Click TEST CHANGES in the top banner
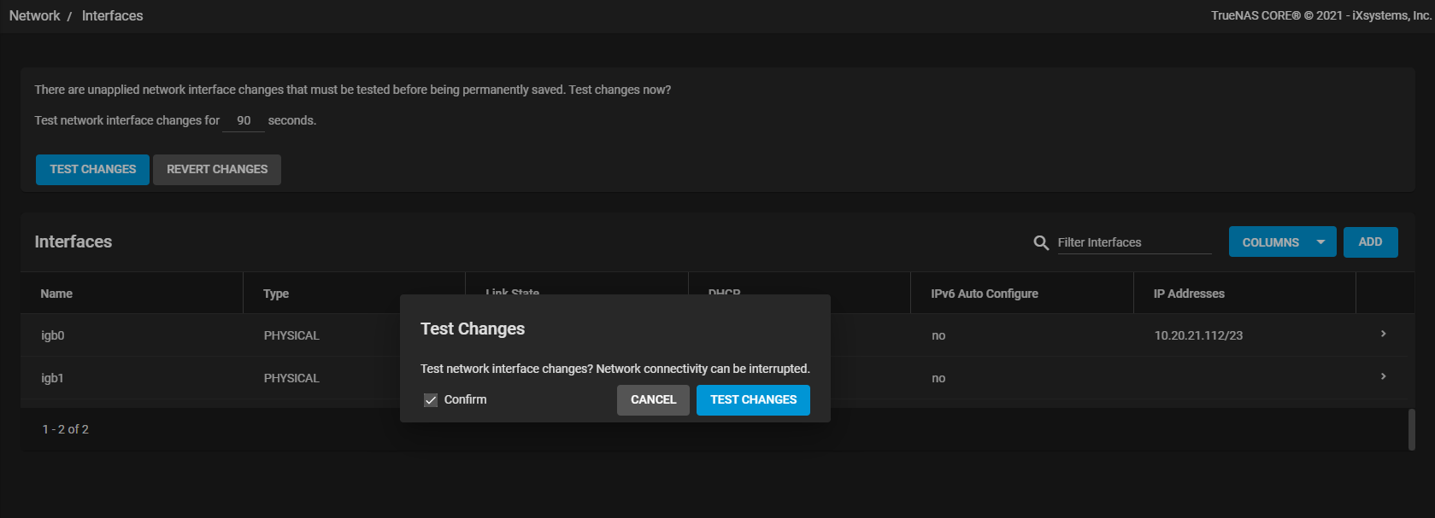Image resolution: width=1435 pixels, height=518 pixels. tap(92, 170)
